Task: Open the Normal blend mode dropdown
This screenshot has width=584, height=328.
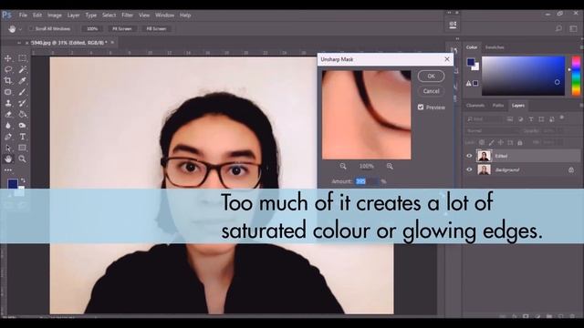Action: tap(492, 131)
